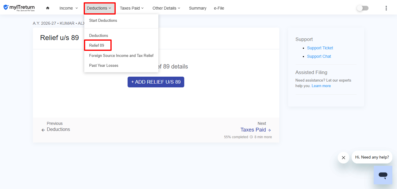
Task: Go to the home icon
Action: [48, 8]
